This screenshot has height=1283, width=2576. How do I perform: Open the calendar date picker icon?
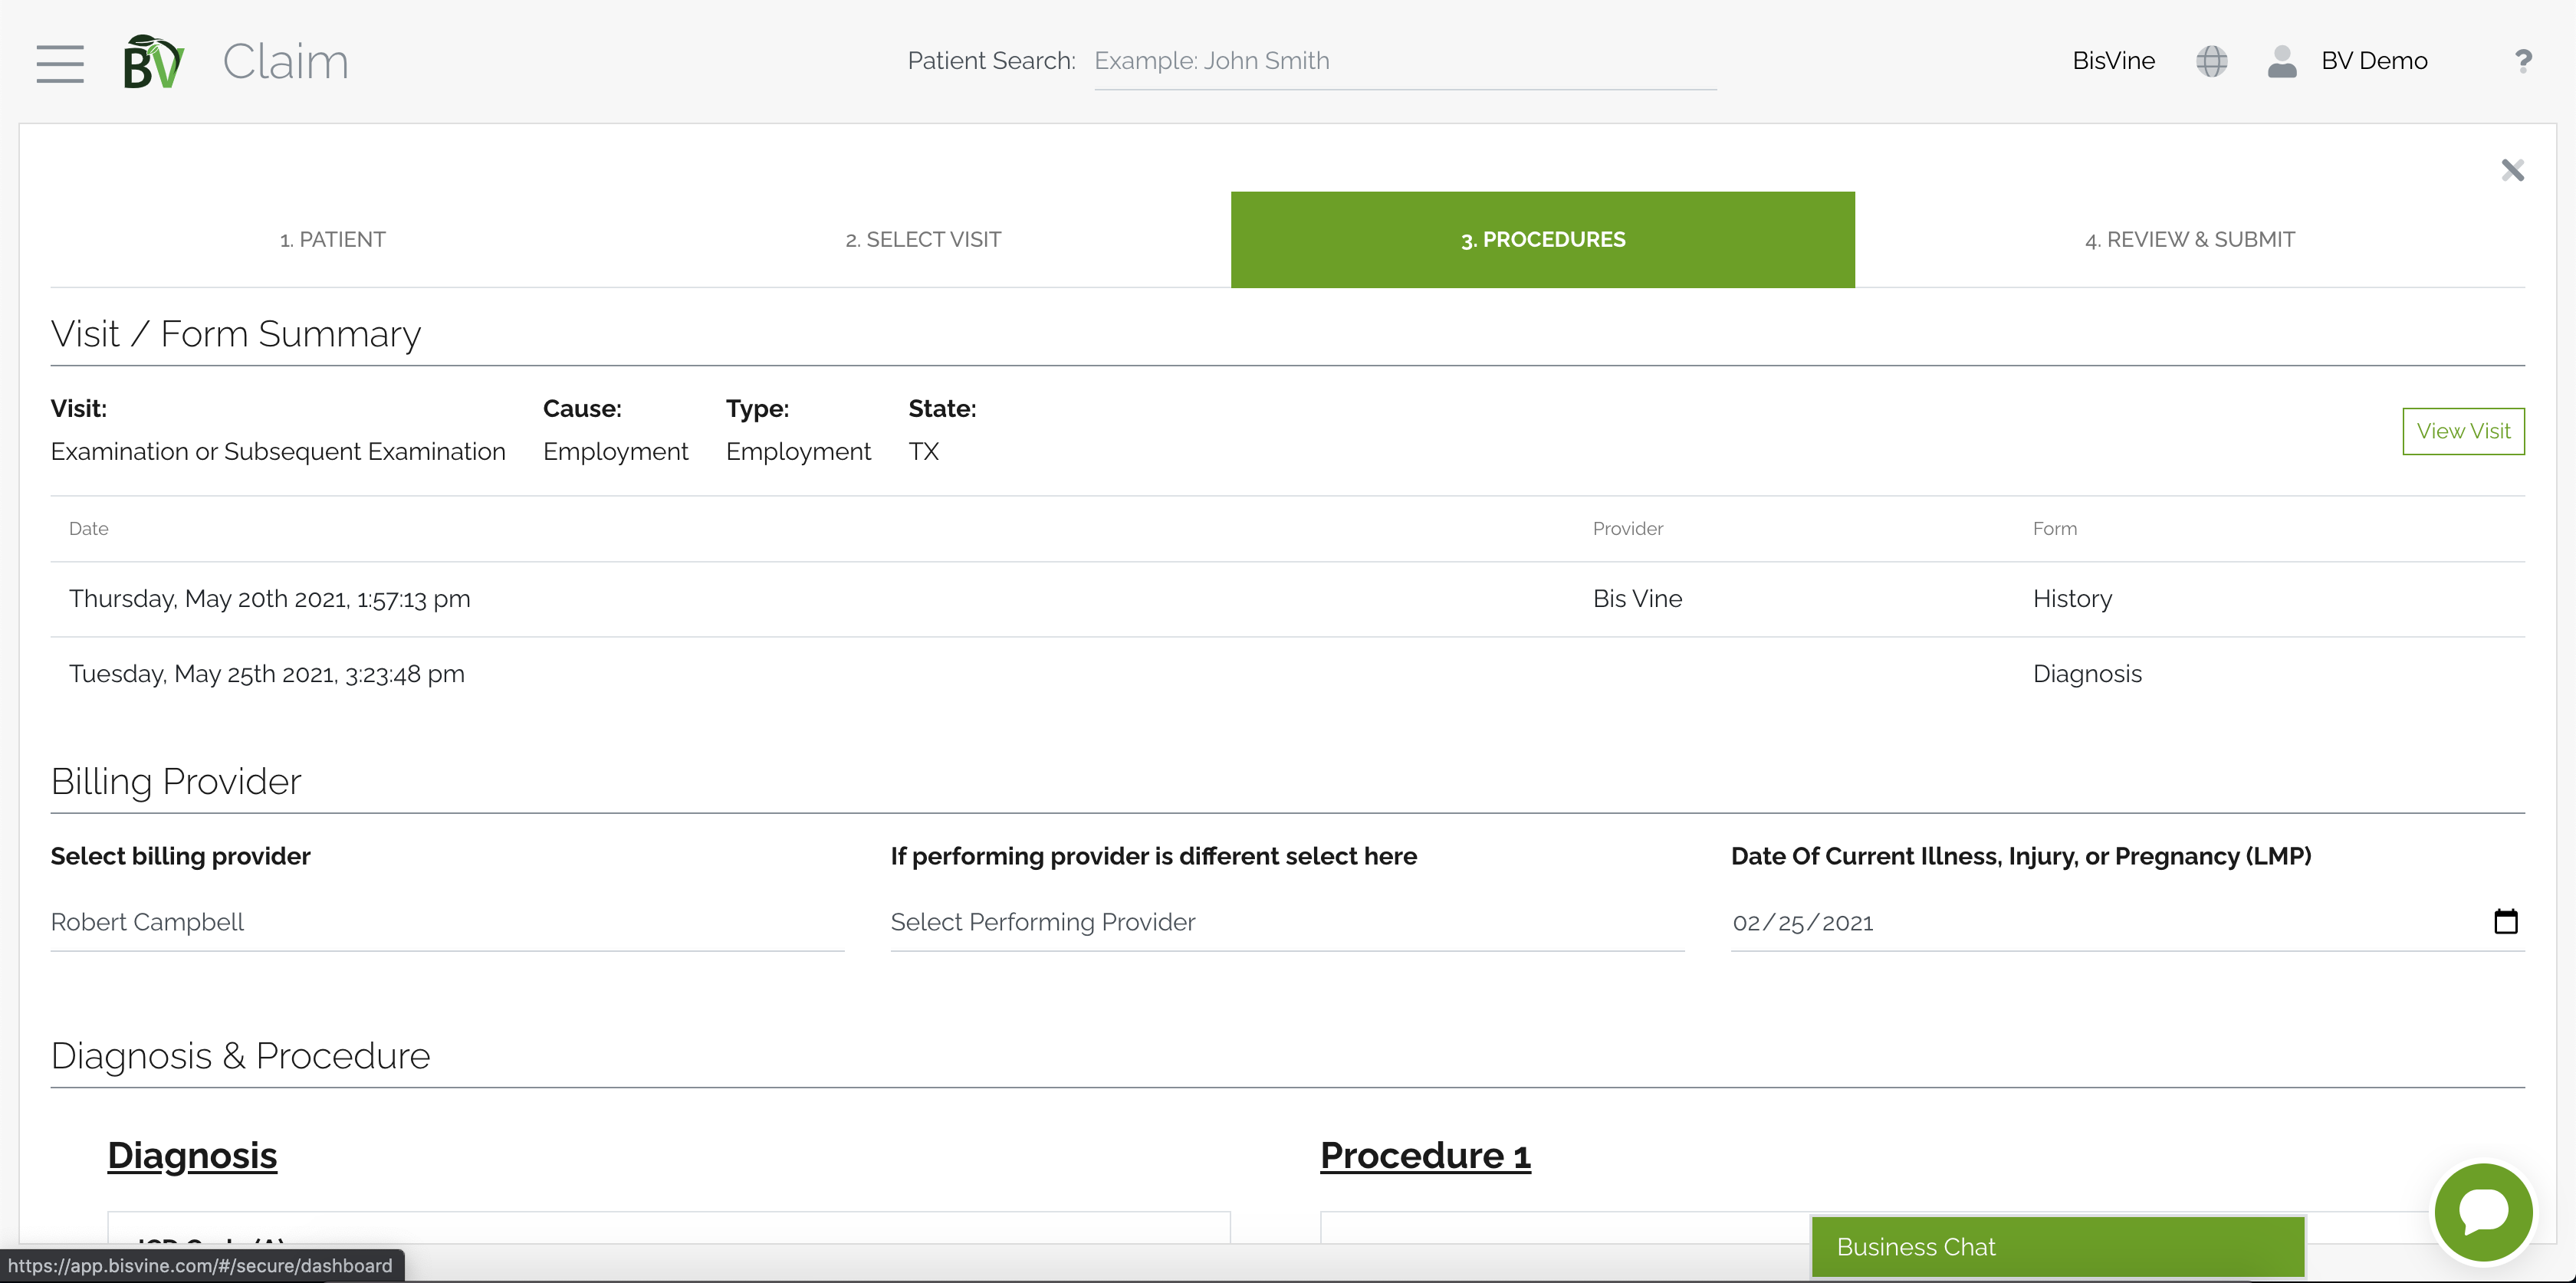click(x=2505, y=921)
